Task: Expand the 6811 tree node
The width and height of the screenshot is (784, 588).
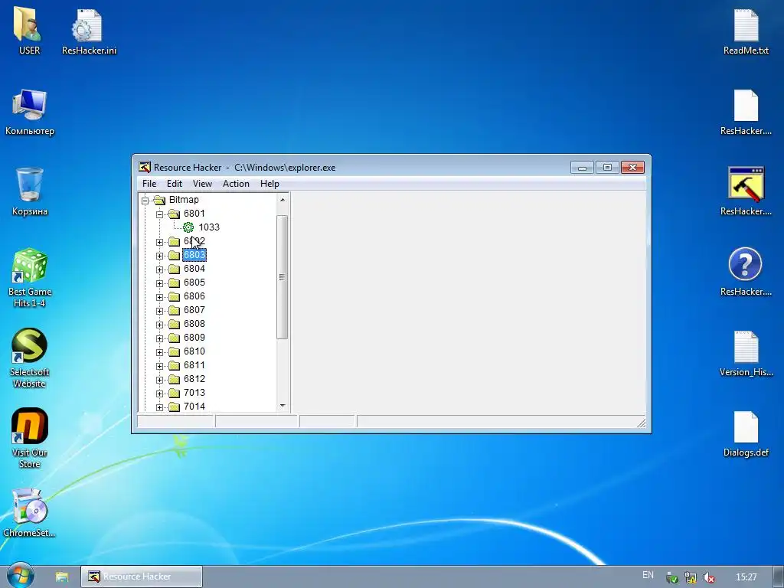Action: click(159, 366)
